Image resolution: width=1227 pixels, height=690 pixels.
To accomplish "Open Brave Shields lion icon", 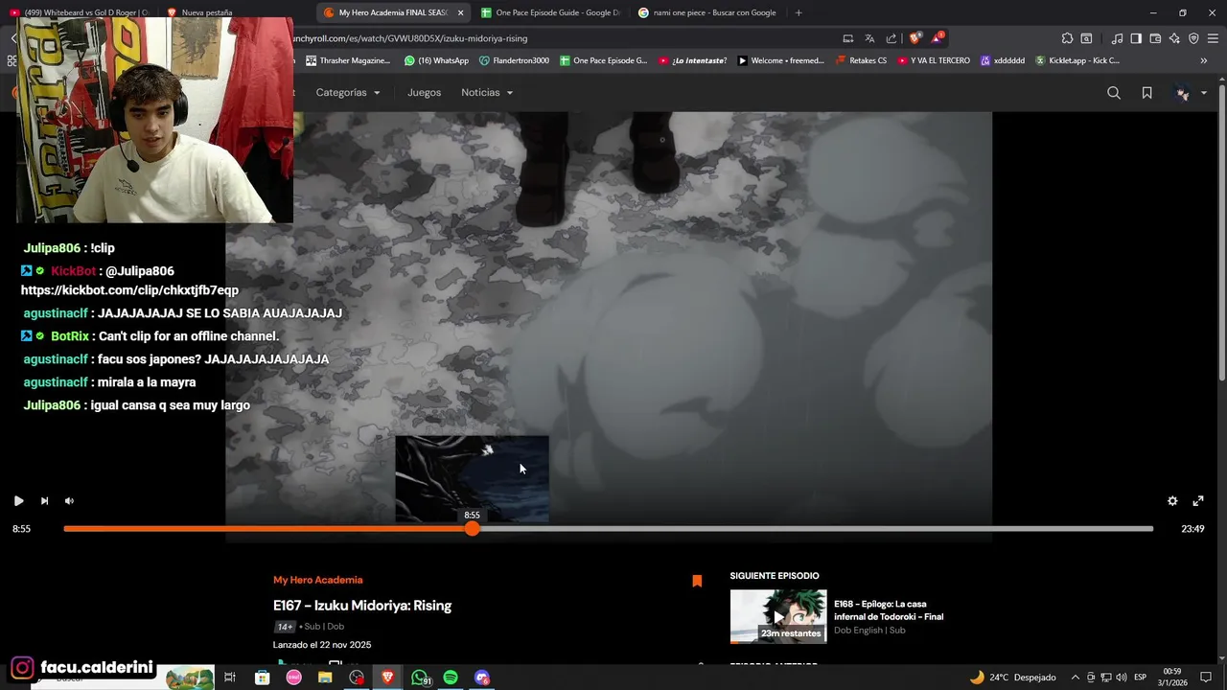I will coord(914,38).
